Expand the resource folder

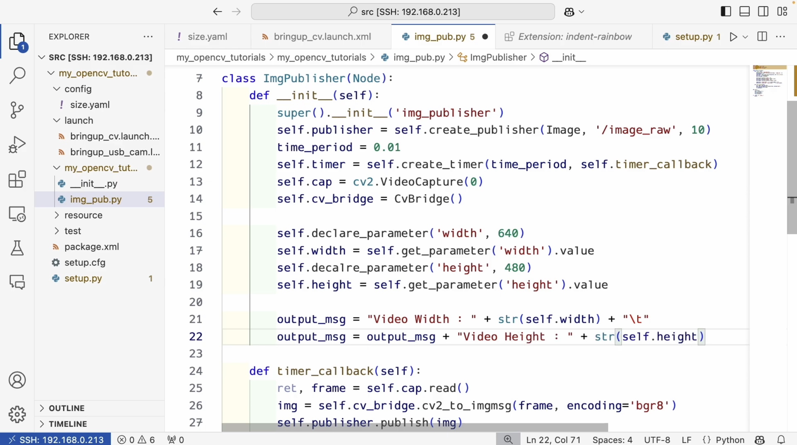[x=83, y=215]
